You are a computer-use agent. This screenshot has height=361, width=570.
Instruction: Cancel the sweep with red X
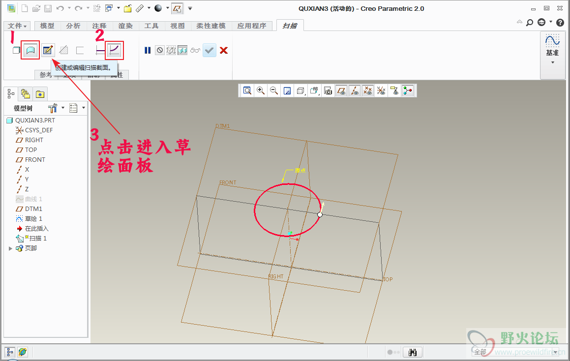tap(224, 50)
